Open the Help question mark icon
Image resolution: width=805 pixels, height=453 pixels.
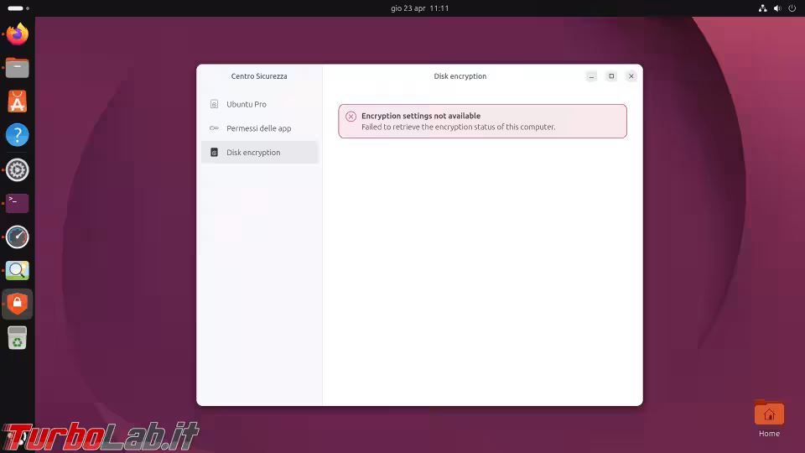click(x=18, y=135)
